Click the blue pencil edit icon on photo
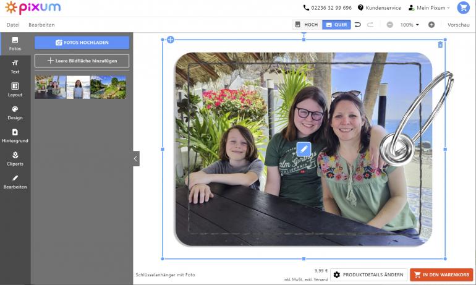 [304, 149]
